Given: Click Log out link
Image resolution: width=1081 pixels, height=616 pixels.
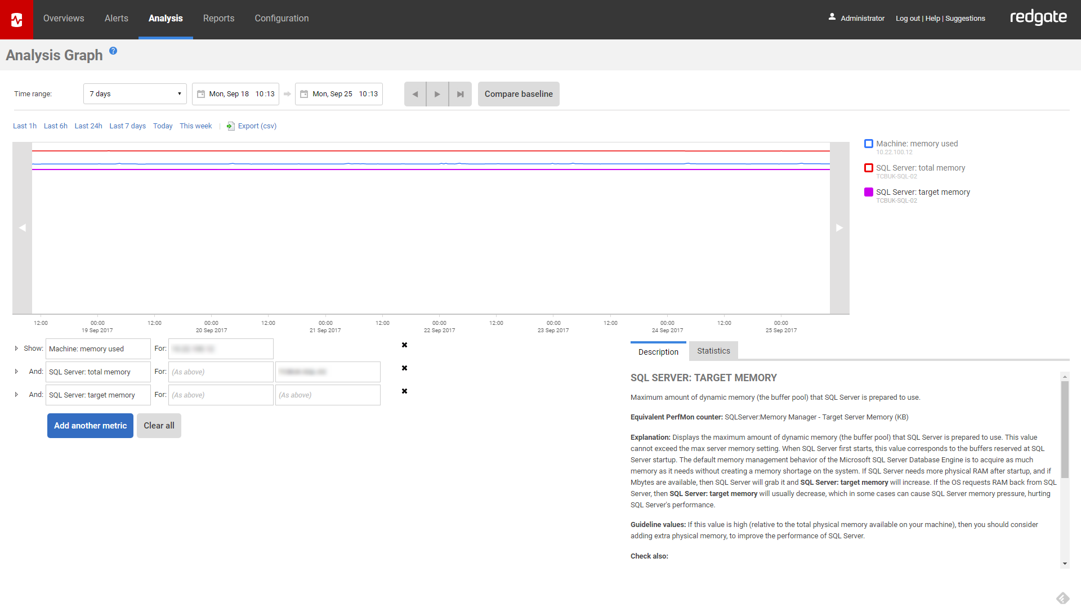Looking at the screenshot, I should coord(908,19).
